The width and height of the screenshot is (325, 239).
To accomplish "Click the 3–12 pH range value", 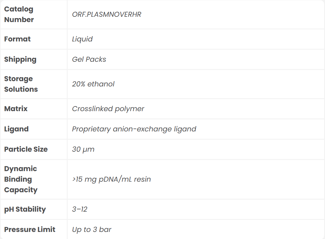I will click(x=80, y=209).
